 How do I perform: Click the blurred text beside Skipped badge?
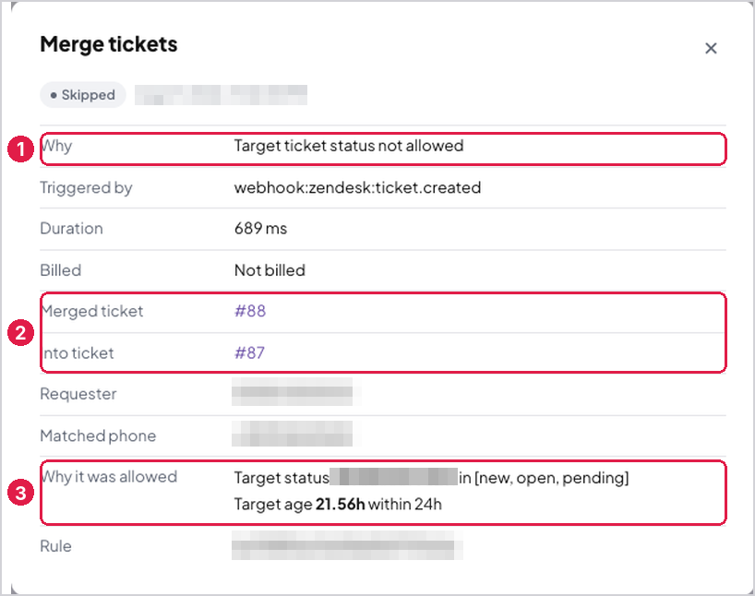pos(221,95)
